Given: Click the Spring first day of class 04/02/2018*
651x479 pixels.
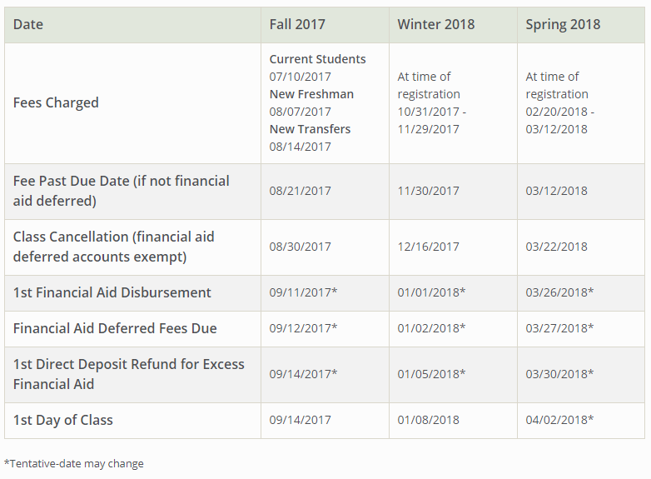Looking at the screenshot, I should point(559,420).
